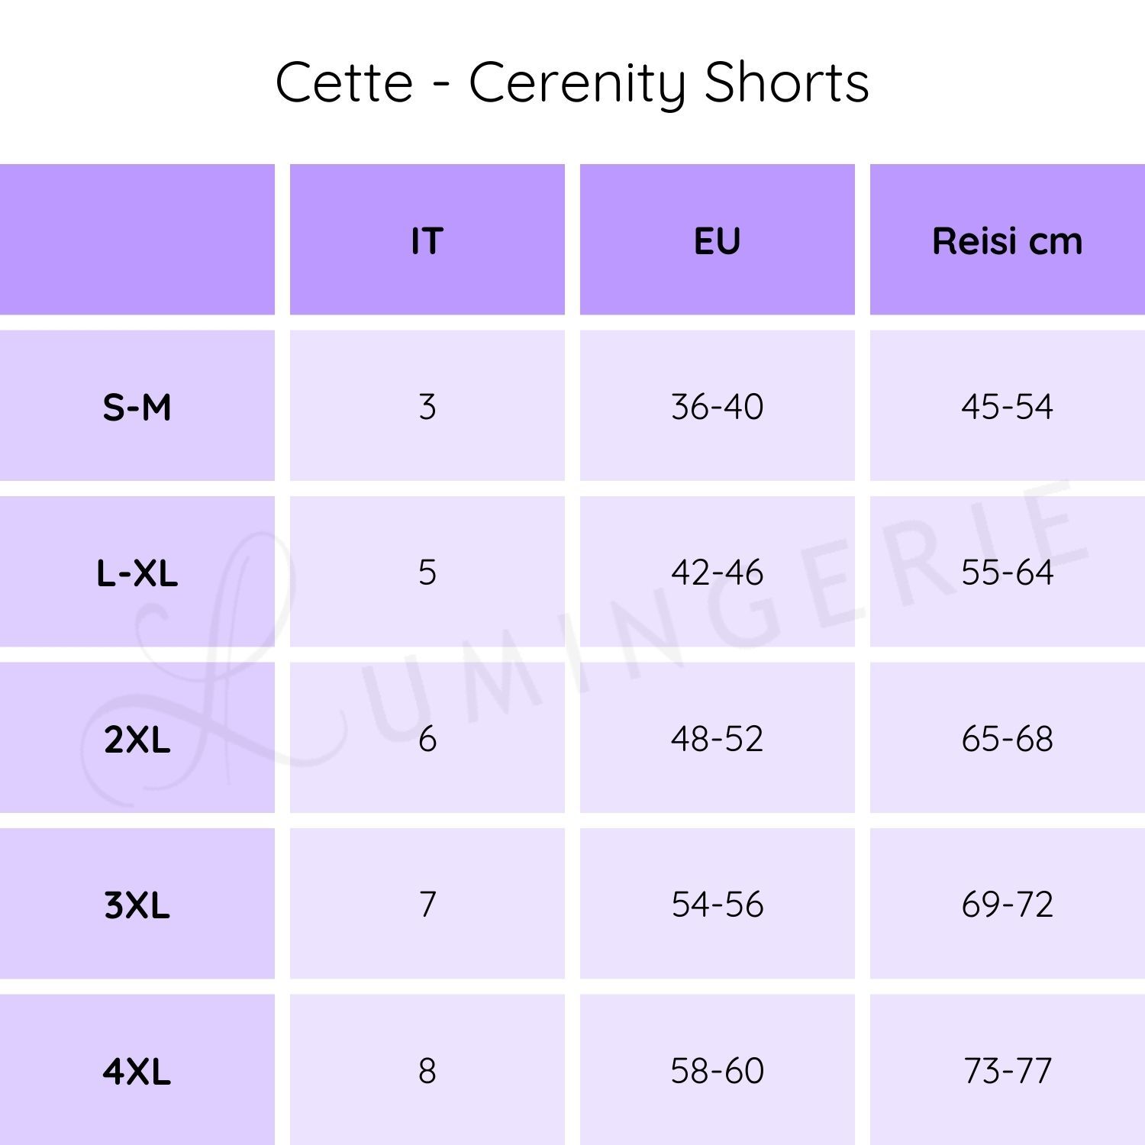
Task: Click the thigh measurement 73-77 cell
Action: [1007, 1071]
